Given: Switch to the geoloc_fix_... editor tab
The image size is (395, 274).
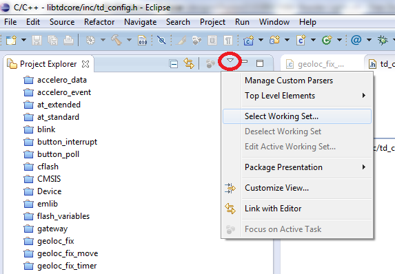Looking at the screenshot, I should click(x=321, y=65).
